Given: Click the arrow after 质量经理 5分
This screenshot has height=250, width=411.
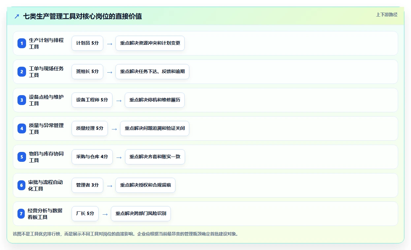Looking at the screenshot, I should click(114, 129).
